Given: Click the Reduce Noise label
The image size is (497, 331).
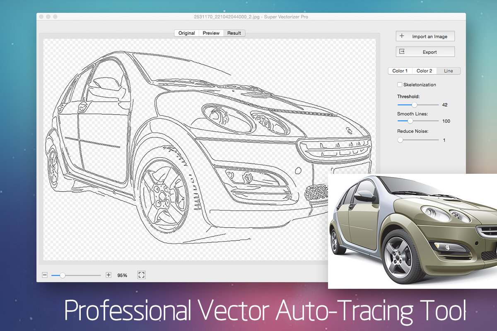Looking at the screenshot, I should pos(413,131).
